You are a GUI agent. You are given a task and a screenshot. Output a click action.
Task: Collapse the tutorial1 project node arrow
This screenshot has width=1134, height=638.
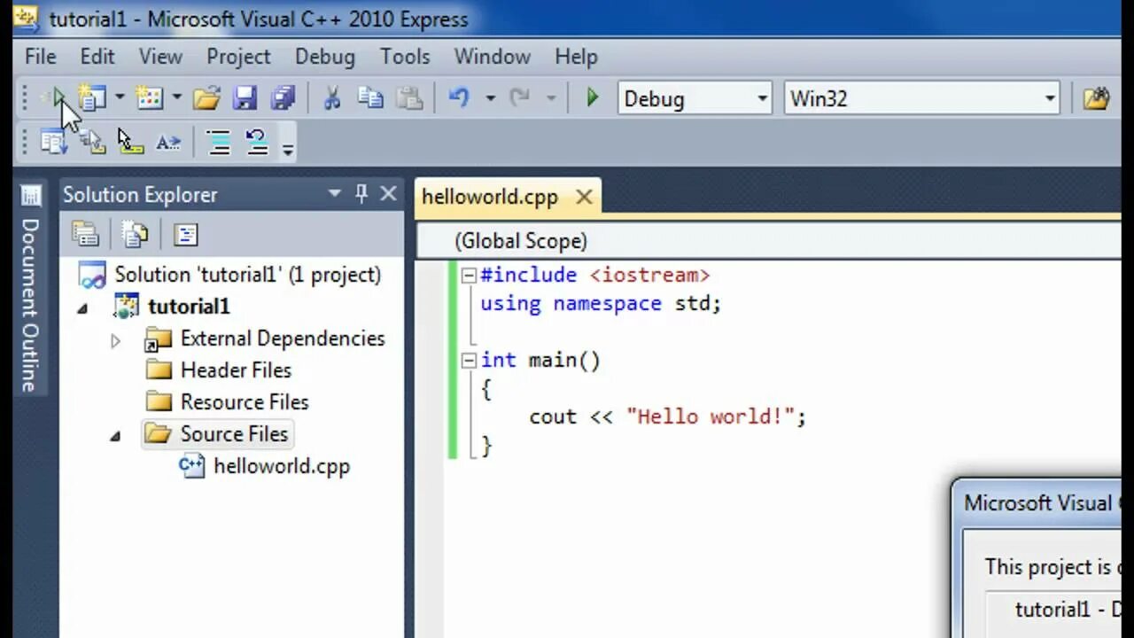(x=82, y=308)
